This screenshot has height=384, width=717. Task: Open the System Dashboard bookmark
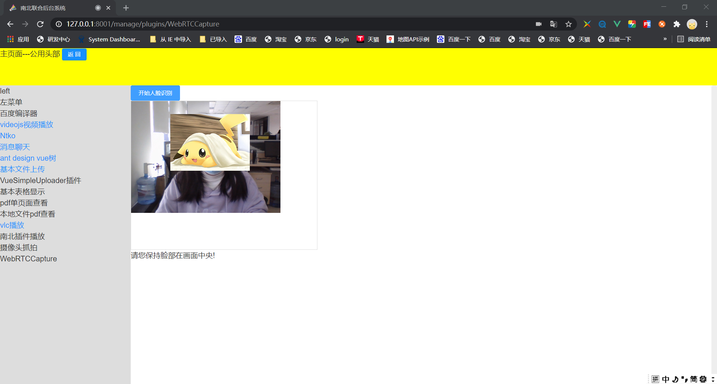[109, 39]
